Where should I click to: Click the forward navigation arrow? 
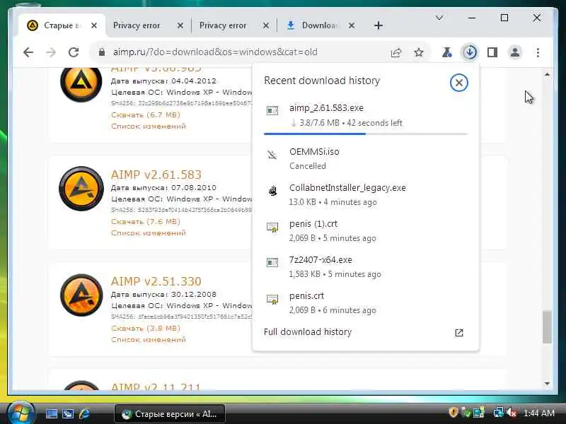(51, 52)
